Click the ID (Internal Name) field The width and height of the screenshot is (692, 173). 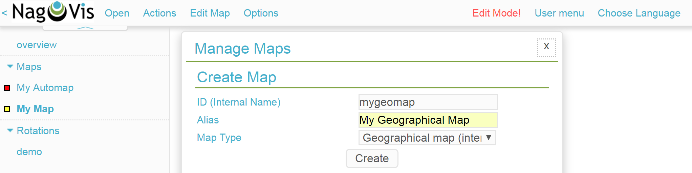click(428, 102)
